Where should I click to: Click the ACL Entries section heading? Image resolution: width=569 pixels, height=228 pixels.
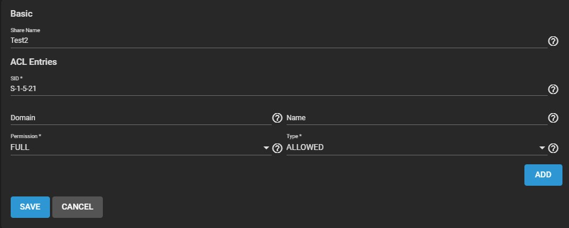(33, 62)
